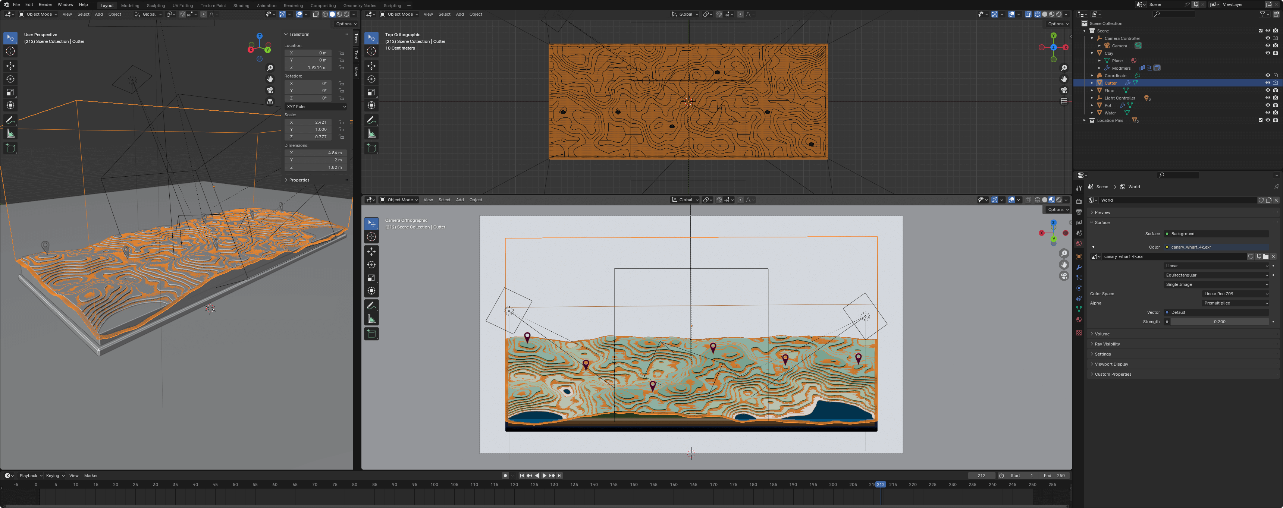Screen dimensions: 1283x508
Task: Open the Equirectangular projection dropdown
Action: pos(1216,275)
